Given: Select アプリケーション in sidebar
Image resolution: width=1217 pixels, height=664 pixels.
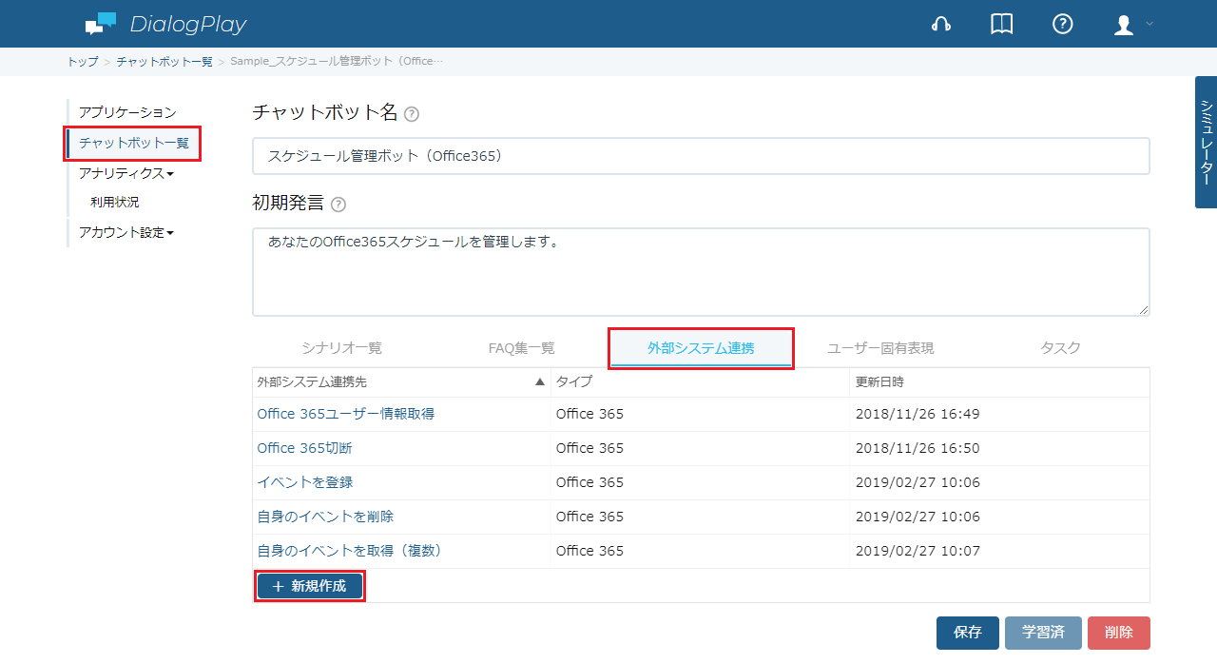Looking at the screenshot, I should (127, 113).
